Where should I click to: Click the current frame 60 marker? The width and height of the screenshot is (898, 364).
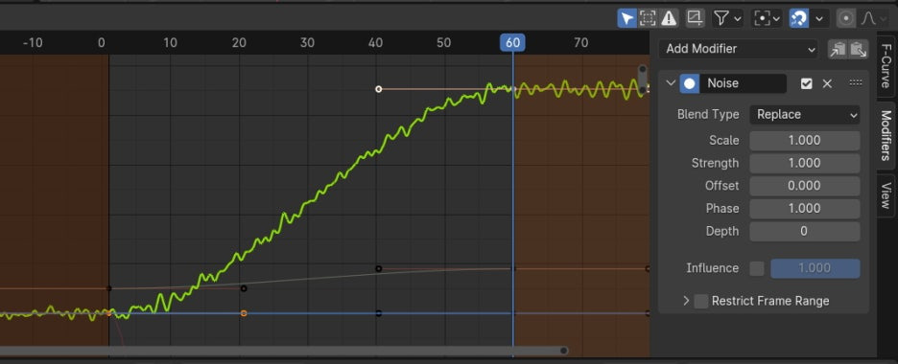(512, 42)
